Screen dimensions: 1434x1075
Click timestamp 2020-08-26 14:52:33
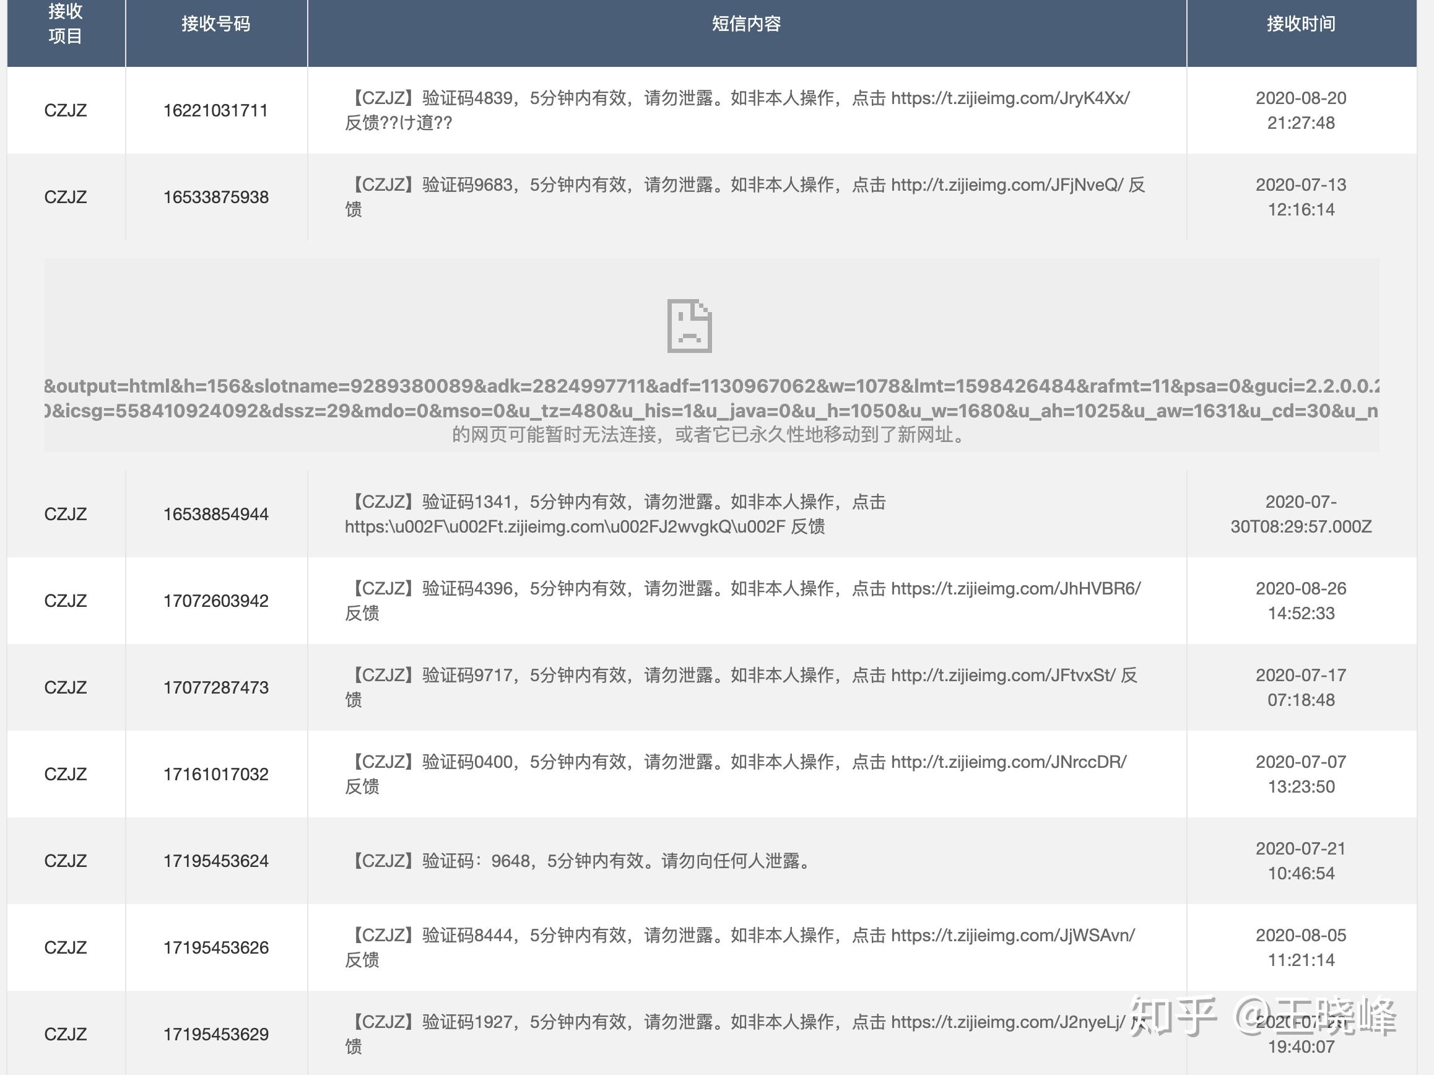click(1301, 601)
